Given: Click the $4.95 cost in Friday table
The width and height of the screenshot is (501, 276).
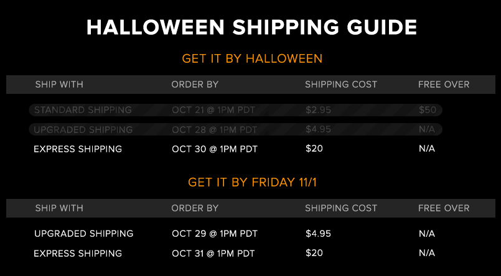Looking at the screenshot, I should click(x=318, y=234).
